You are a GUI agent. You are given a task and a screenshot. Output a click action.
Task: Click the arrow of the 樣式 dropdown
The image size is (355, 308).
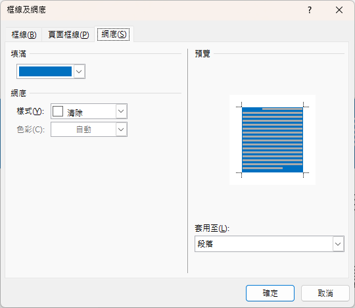(x=121, y=111)
